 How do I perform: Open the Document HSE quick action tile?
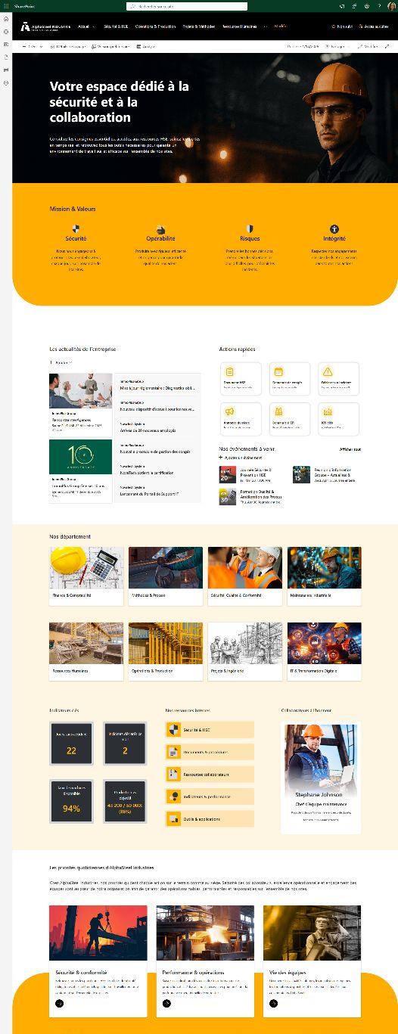241,378
